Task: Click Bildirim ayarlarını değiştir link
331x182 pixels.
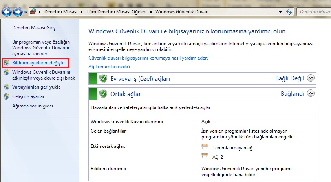Action: click(x=38, y=63)
